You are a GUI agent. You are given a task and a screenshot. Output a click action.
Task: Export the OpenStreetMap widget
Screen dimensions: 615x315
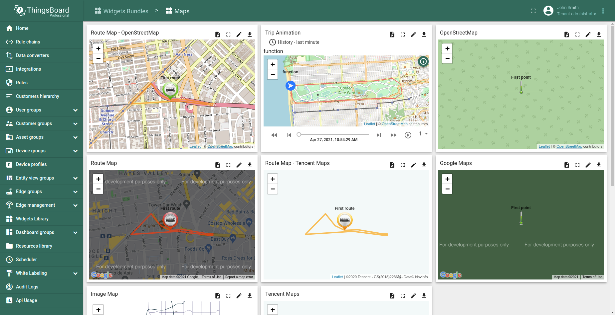coord(599,35)
